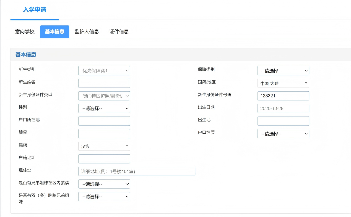
Task: Expand the 新生身份证件类型 dropdown
Action: click(x=104, y=96)
